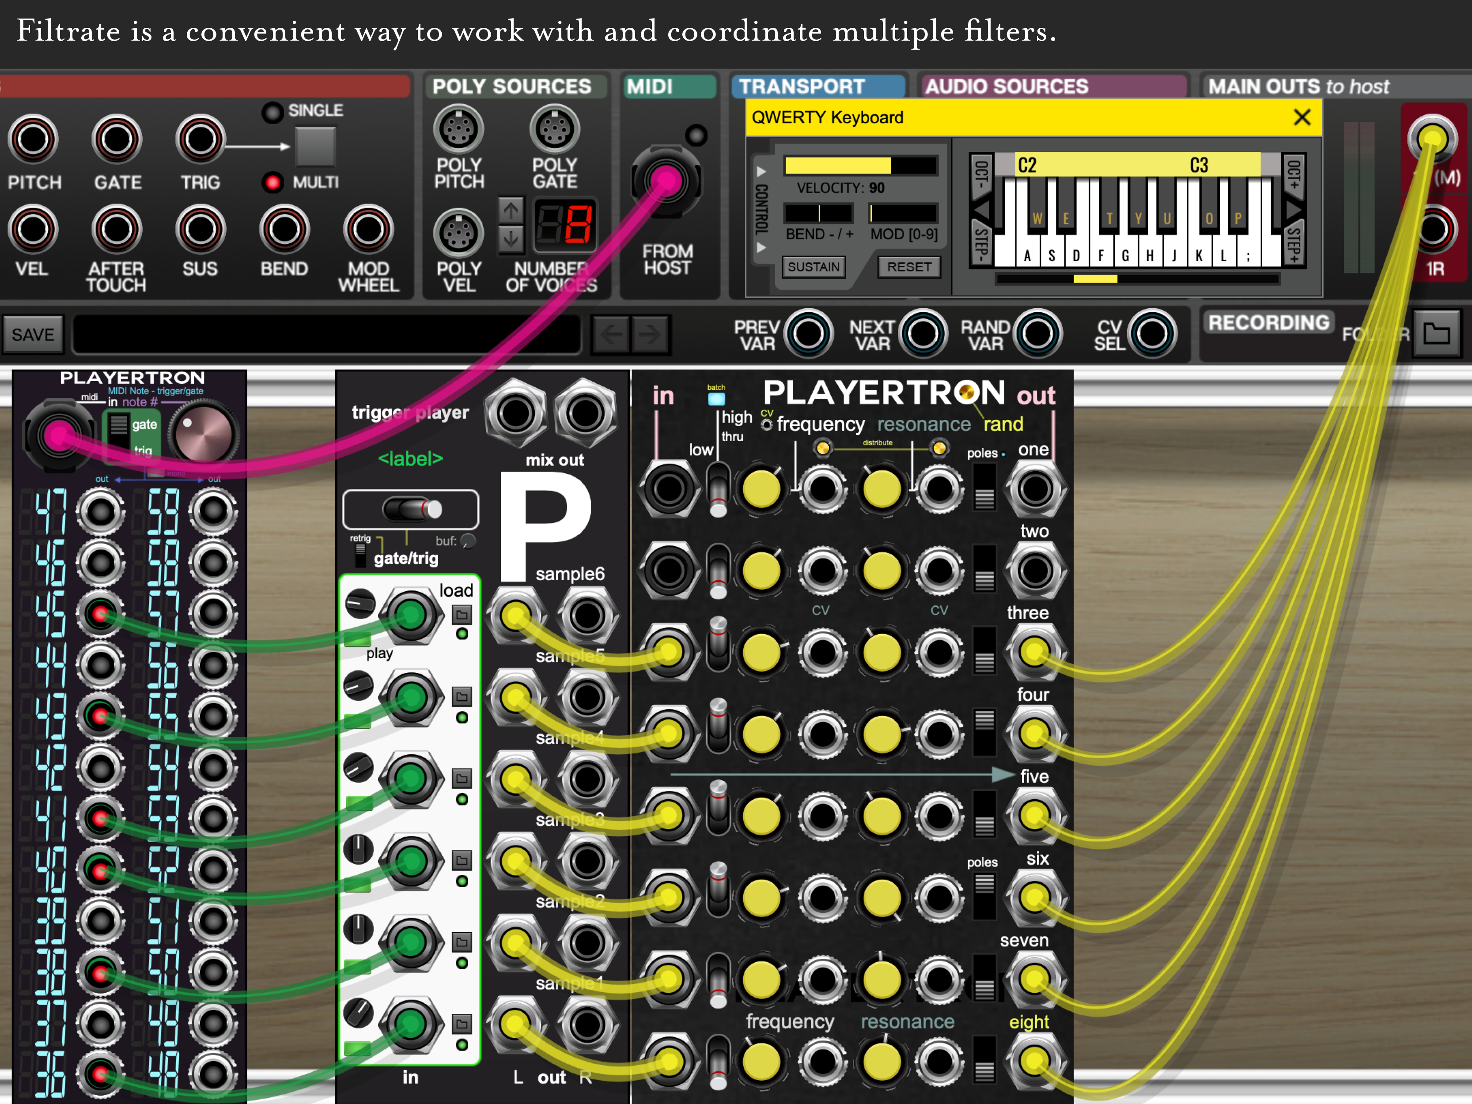Image resolution: width=1472 pixels, height=1104 pixels.
Task: Click the recording folder icon
Action: (x=1436, y=333)
